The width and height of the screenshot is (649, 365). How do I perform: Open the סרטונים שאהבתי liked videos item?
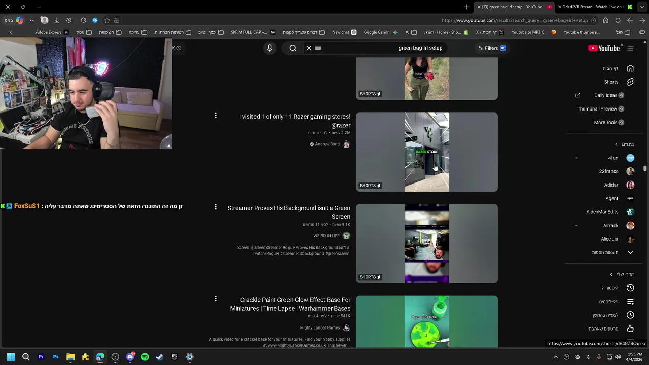tap(610, 328)
